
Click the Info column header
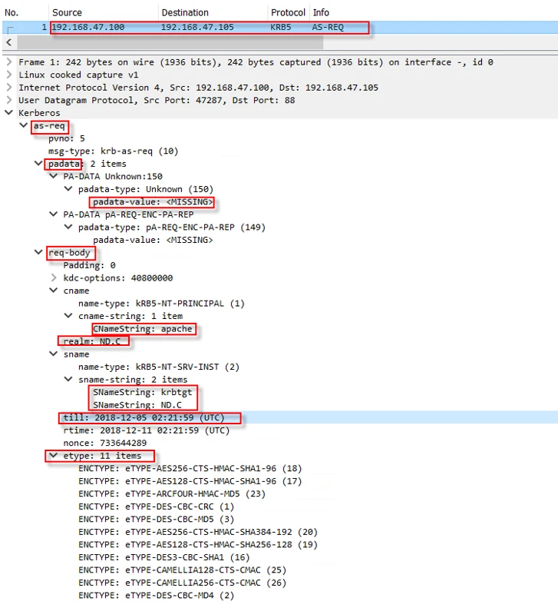pos(321,12)
